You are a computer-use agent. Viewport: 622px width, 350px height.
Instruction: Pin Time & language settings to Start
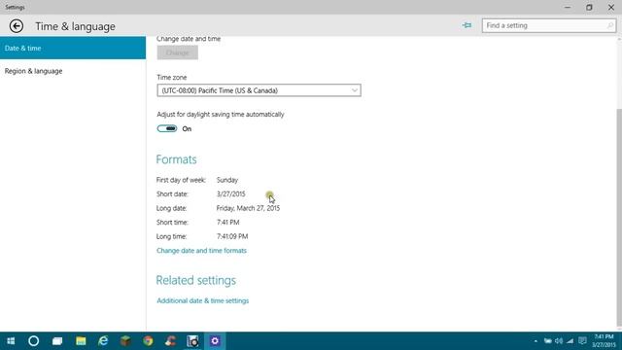pyautogui.click(x=466, y=25)
